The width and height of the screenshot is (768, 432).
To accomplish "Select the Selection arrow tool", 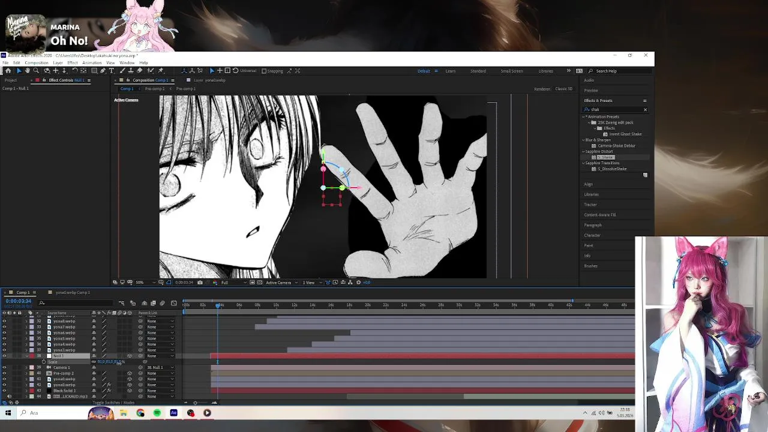I will click(x=19, y=71).
